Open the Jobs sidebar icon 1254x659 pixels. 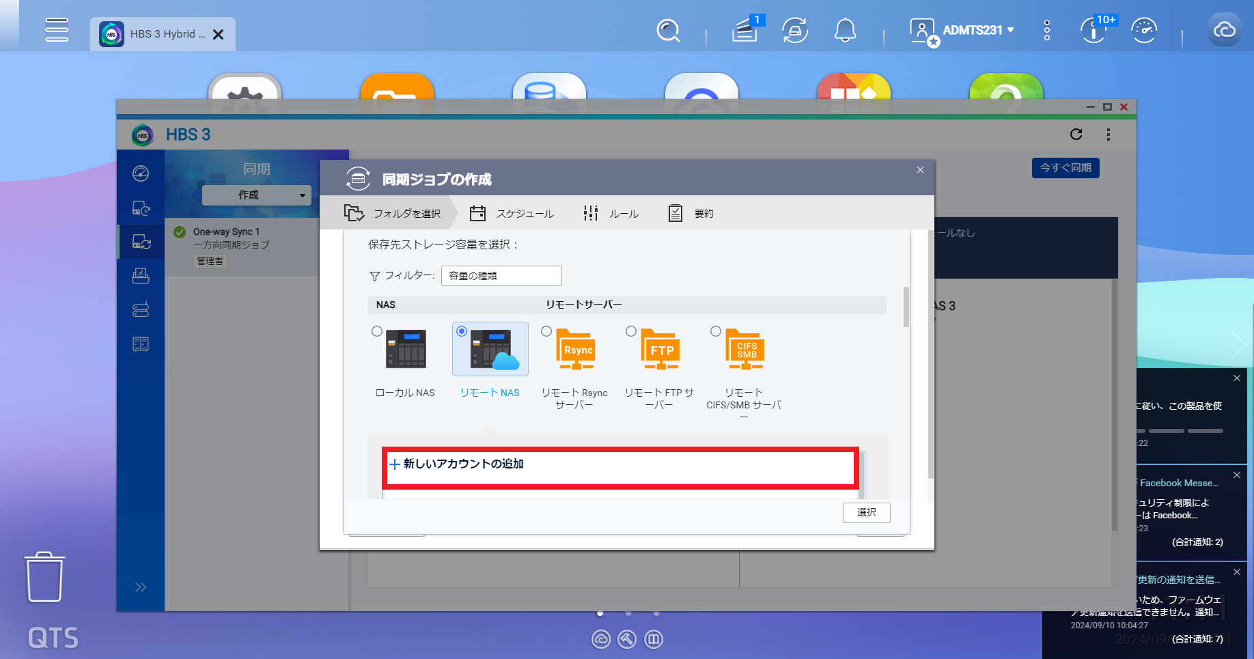[x=141, y=276]
